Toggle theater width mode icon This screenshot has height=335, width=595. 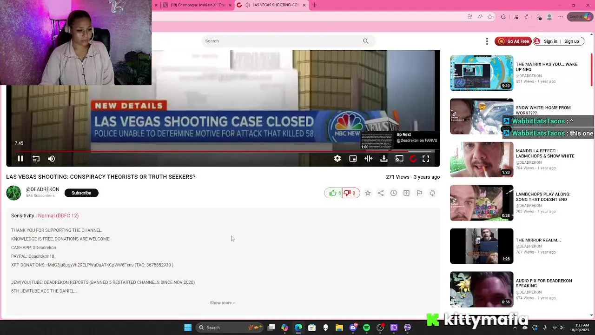point(368,159)
